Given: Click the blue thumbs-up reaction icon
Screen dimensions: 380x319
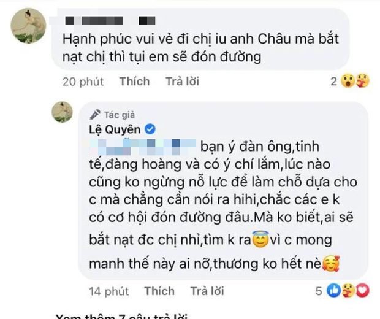Looking at the screenshot, I should (333, 290).
